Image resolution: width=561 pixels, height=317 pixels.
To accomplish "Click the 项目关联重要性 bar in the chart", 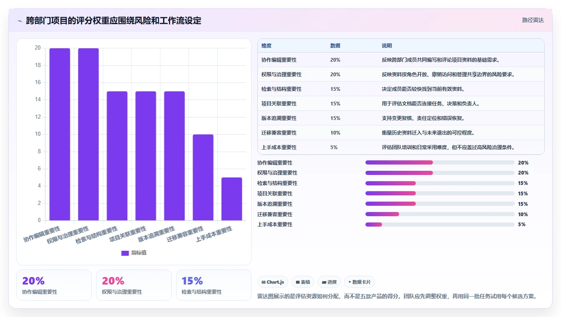I will tap(146, 156).
